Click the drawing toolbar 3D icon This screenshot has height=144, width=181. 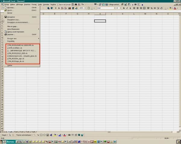(x=82, y=135)
